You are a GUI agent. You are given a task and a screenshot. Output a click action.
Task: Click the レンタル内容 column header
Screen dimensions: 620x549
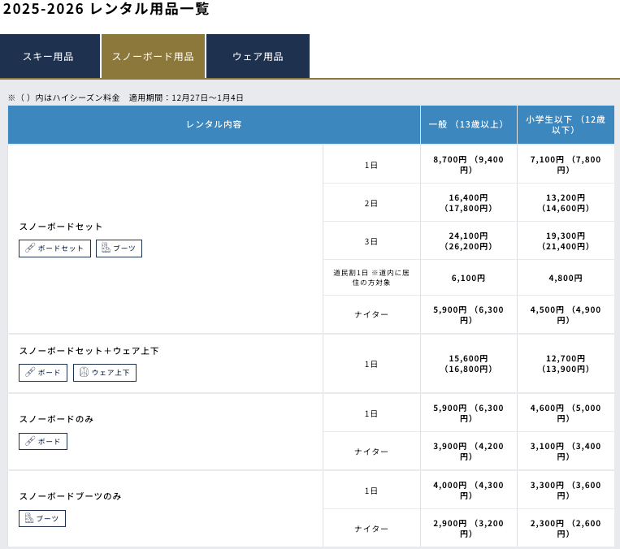click(214, 124)
